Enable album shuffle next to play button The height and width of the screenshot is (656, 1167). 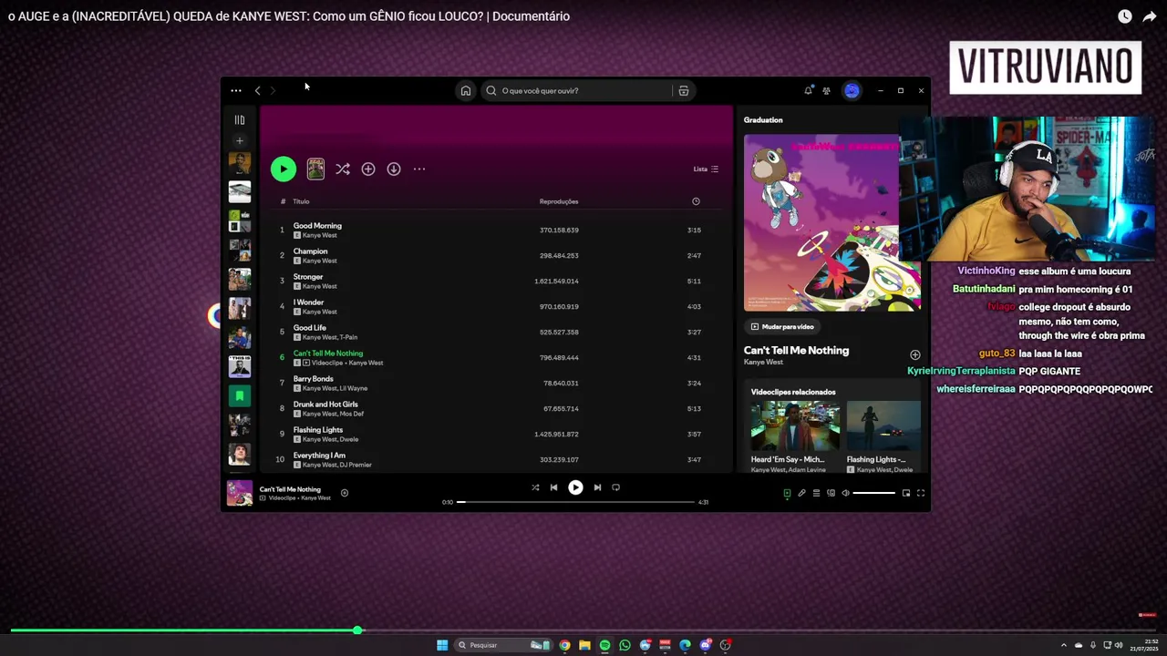point(342,169)
